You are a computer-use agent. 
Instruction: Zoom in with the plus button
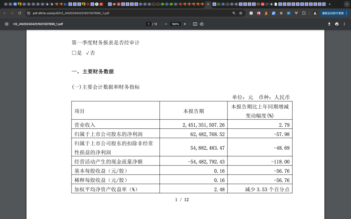point(185,24)
